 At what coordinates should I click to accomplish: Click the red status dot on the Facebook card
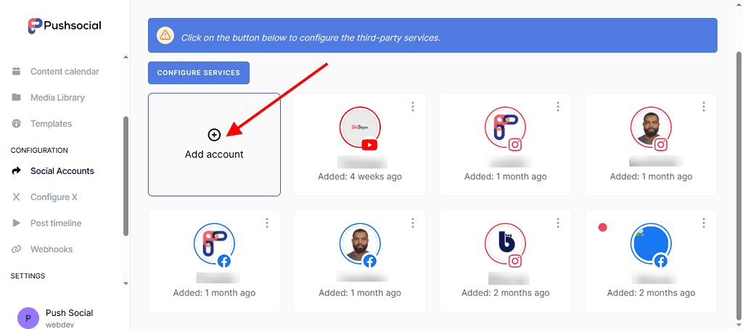[602, 228]
